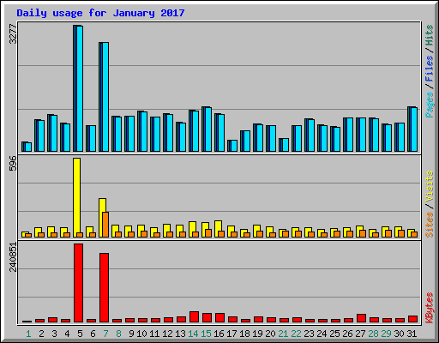Click day label 22 on the x-axis
This screenshot has height=343, width=439.
pyautogui.click(x=296, y=334)
